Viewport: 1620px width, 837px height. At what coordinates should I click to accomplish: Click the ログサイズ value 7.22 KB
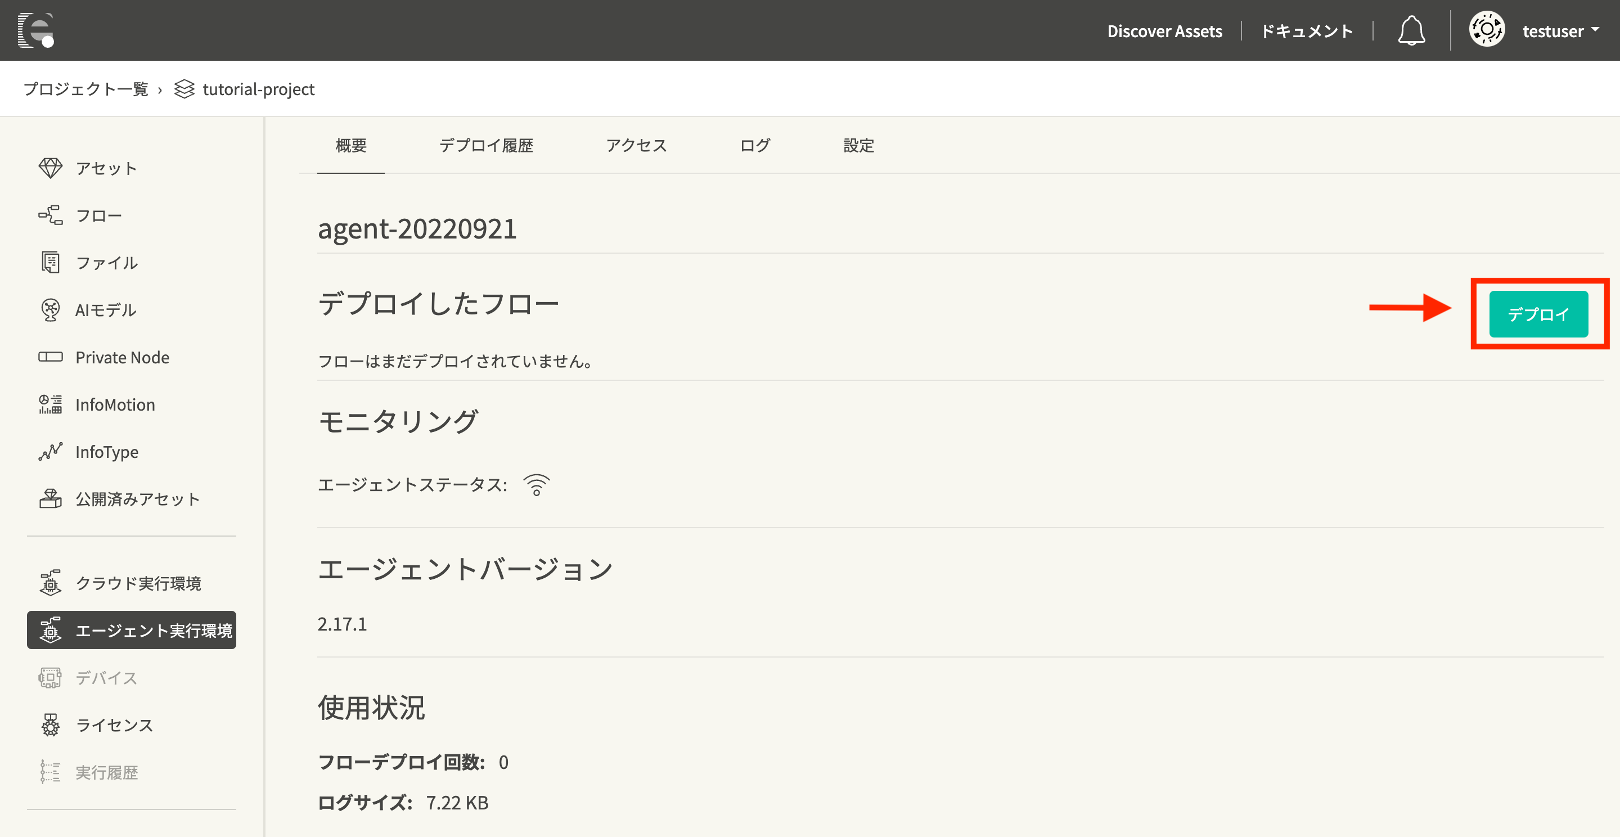(457, 803)
